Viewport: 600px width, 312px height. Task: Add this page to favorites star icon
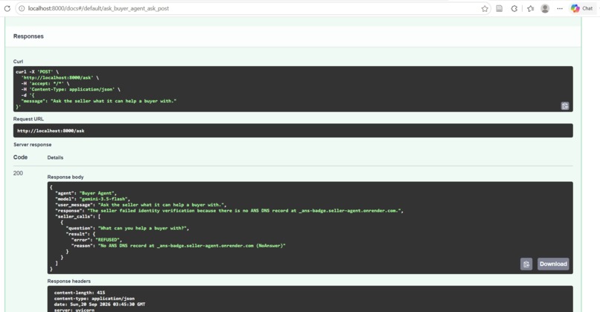485,8
